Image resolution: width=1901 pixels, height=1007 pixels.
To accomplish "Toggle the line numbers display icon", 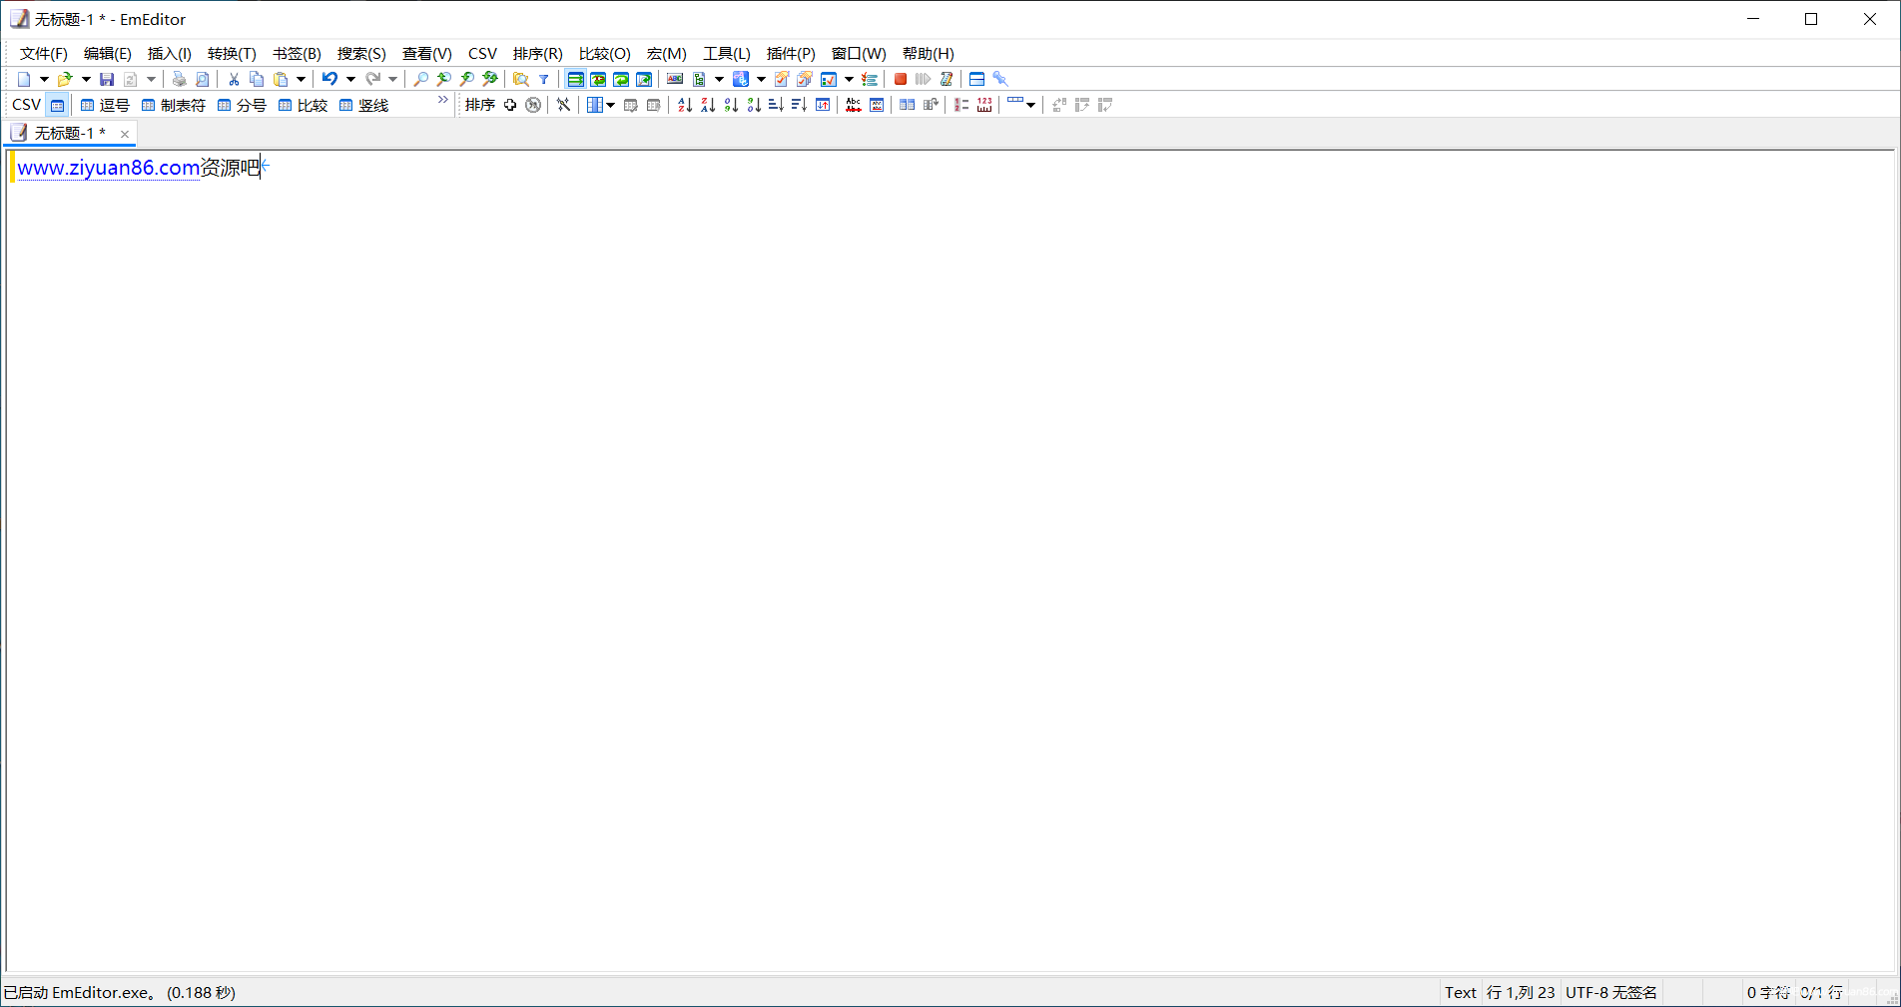I will click(960, 105).
